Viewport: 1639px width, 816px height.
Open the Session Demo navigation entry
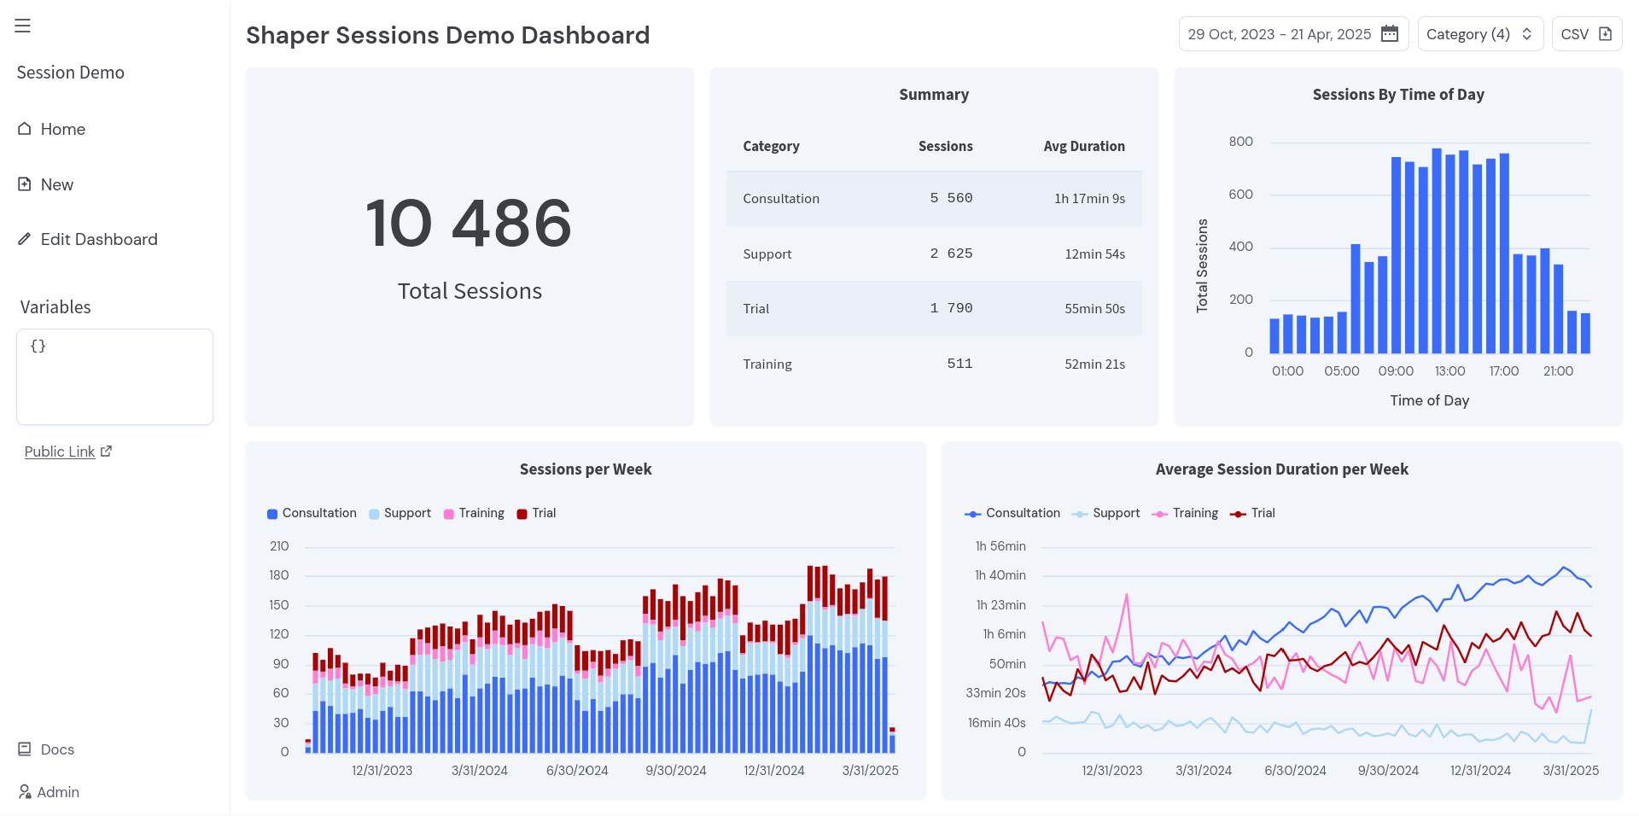click(x=71, y=72)
